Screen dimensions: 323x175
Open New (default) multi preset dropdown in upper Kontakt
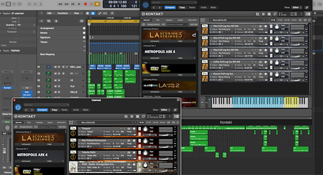pyautogui.click(x=238, y=20)
